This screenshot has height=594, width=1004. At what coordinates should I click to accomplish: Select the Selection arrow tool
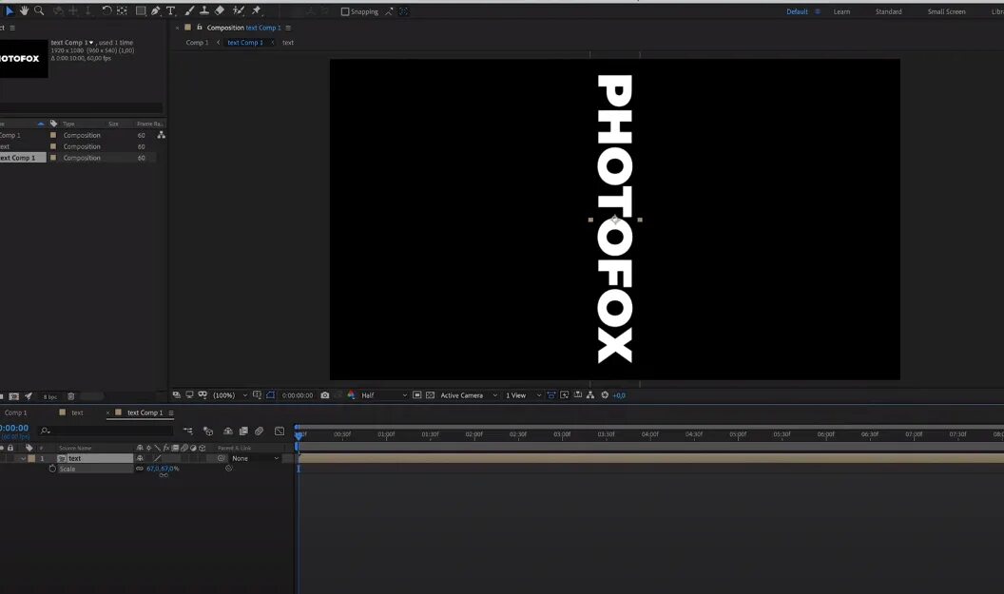pyautogui.click(x=9, y=10)
